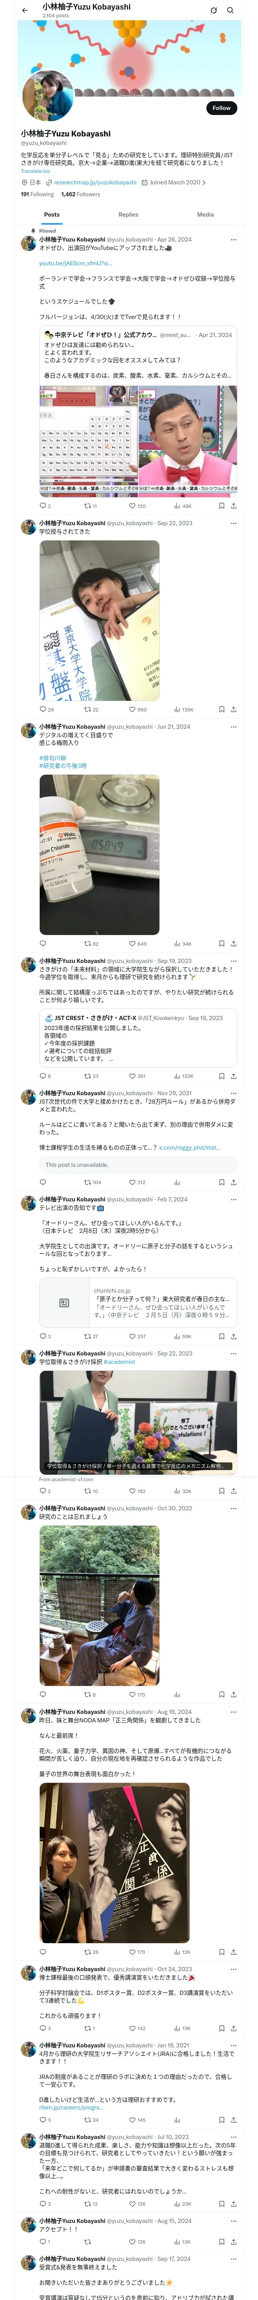The width and height of the screenshot is (258, 2300).
Task: Expand more options on Oct 30, 2022 post
Action: [x=233, y=1508]
